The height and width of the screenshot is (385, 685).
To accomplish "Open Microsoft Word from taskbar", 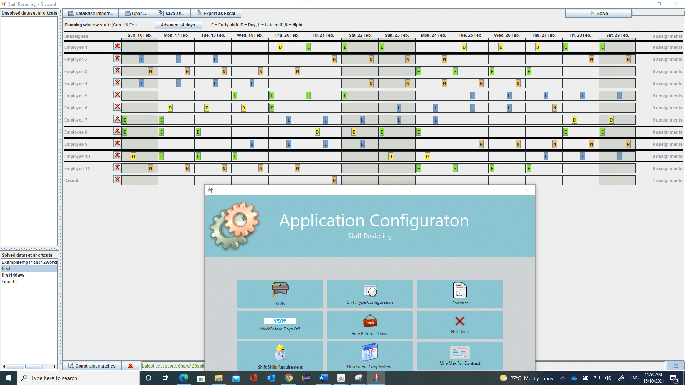I will tap(324, 378).
